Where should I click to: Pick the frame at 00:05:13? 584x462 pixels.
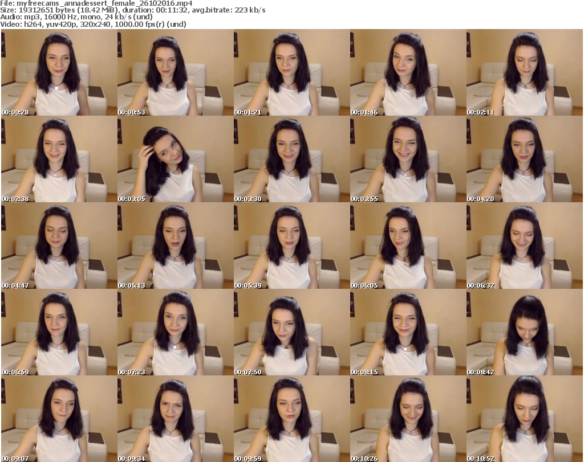(175, 246)
